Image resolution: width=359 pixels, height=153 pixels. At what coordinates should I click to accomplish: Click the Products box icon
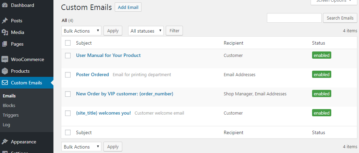coord(5,71)
